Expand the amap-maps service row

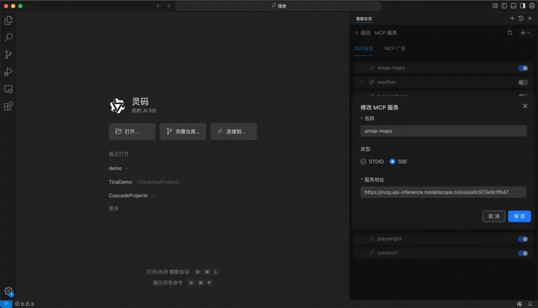pyautogui.click(x=362, y=68)
